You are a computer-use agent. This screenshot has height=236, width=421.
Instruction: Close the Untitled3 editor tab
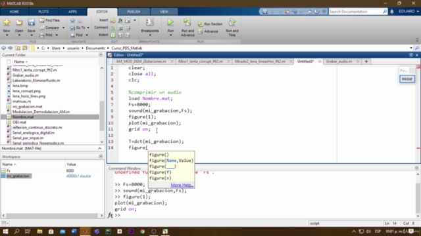(320, 62)
